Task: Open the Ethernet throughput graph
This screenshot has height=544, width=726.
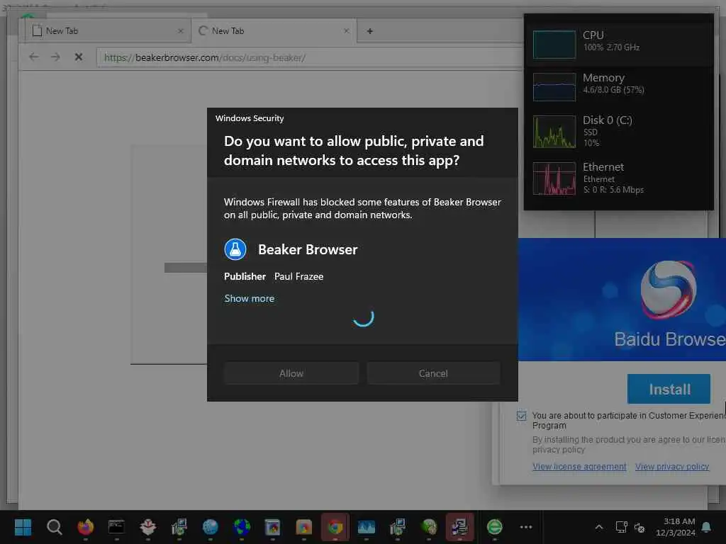Action: coord(554,178)
